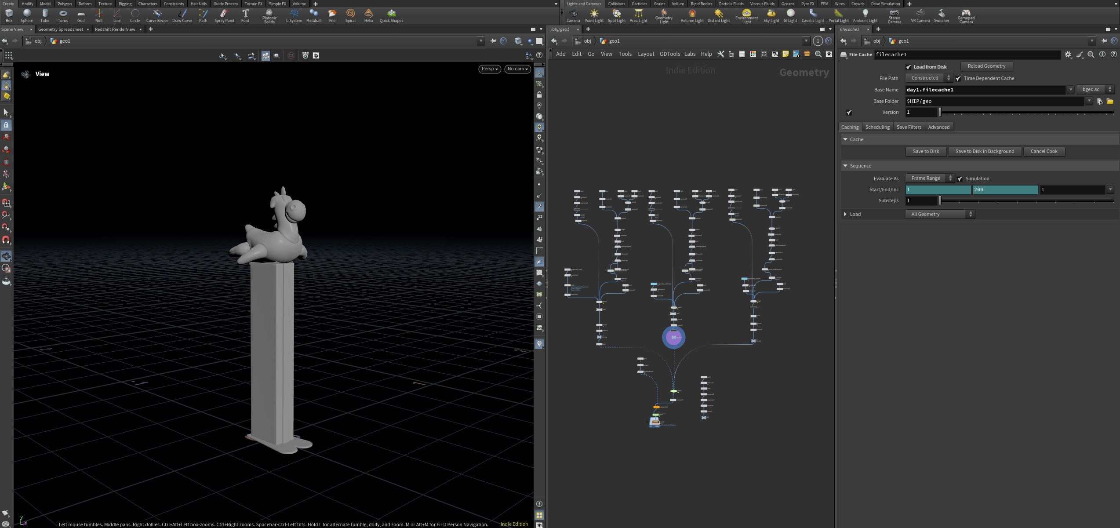Create a Sky Light
1120x528 pixels.
tap(771, 15)
